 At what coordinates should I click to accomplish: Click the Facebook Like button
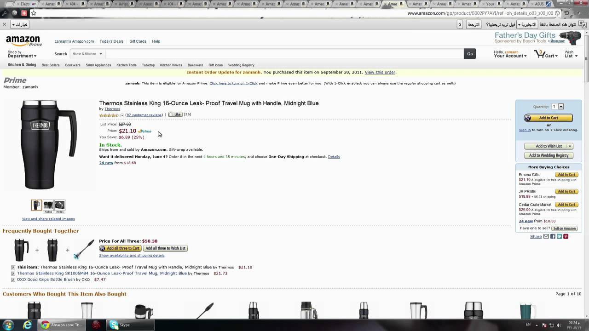coord(175,114)
